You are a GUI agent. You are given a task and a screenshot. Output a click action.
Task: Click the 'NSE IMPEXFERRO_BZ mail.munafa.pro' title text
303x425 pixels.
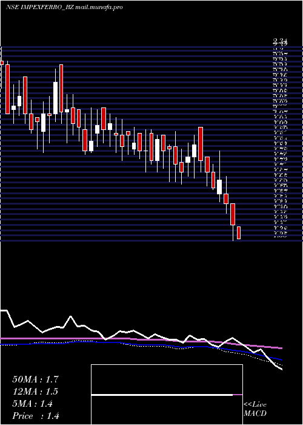64,7
